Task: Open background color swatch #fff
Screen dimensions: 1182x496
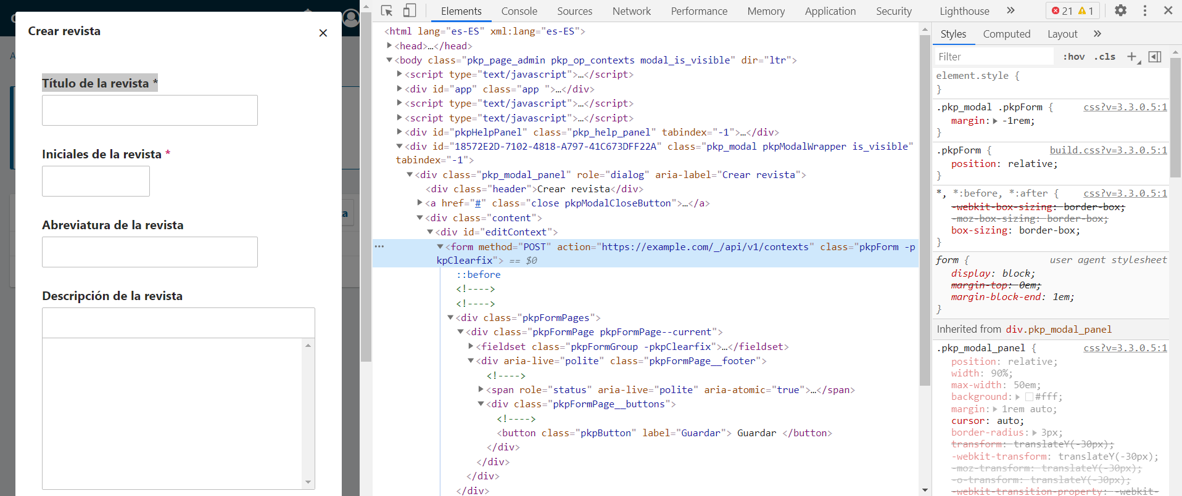Action: click(1029, 397)
